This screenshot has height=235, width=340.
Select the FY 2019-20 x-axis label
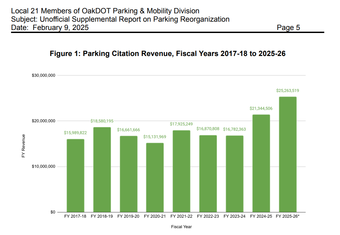[128, 216]
